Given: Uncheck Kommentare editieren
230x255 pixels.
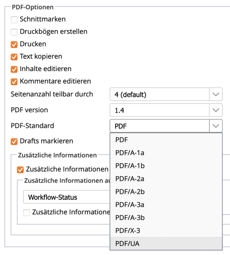Looking at the screenshot, I should click(x=14, y=82).
